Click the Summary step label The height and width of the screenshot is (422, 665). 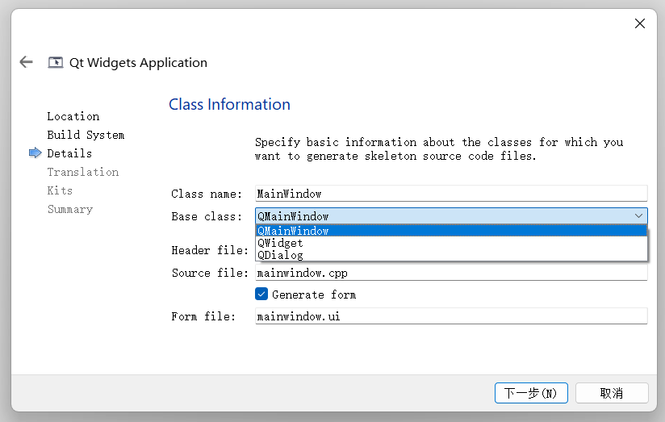(x=70, y=209)
